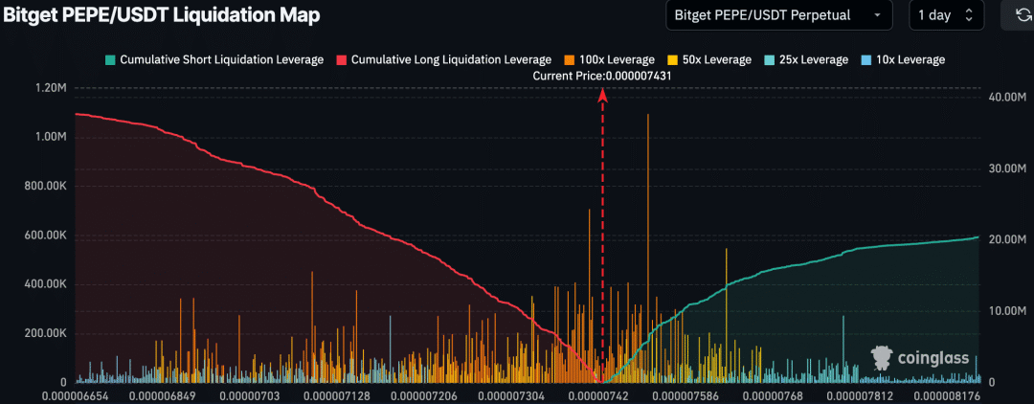Click the 0.000007128 price axis label
This screenshot has height=404, width=1034.
tap(339, 396)
